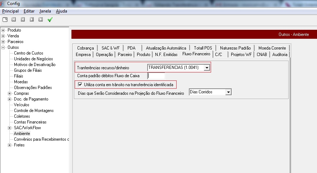Image resolution: width=317 pixels, height=173 pixels.
Task: Expand the Produto tree node
Action: coord(3,30)
